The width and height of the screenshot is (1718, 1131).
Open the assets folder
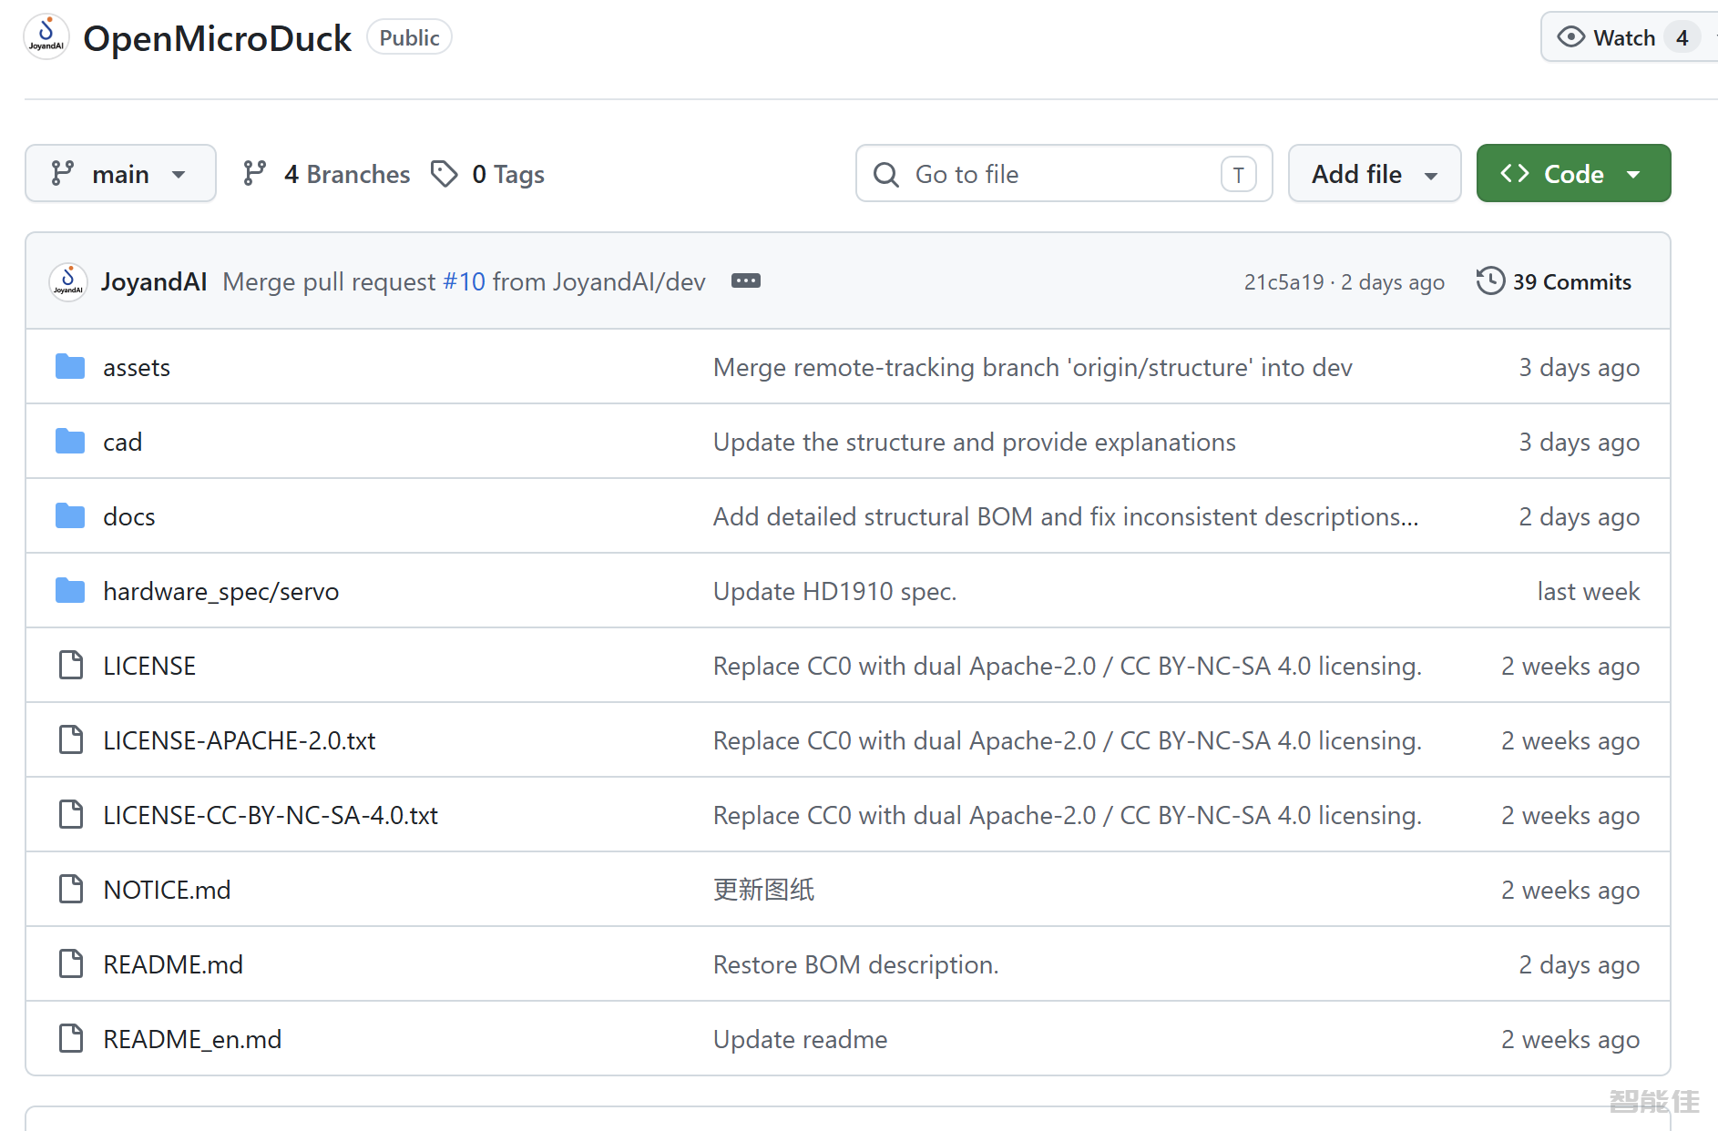(137, 367)
